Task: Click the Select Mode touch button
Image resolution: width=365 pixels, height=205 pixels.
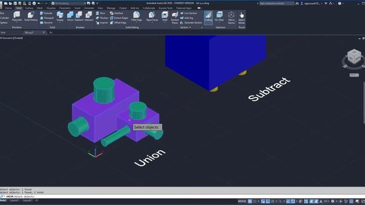Action: point(241,18)
